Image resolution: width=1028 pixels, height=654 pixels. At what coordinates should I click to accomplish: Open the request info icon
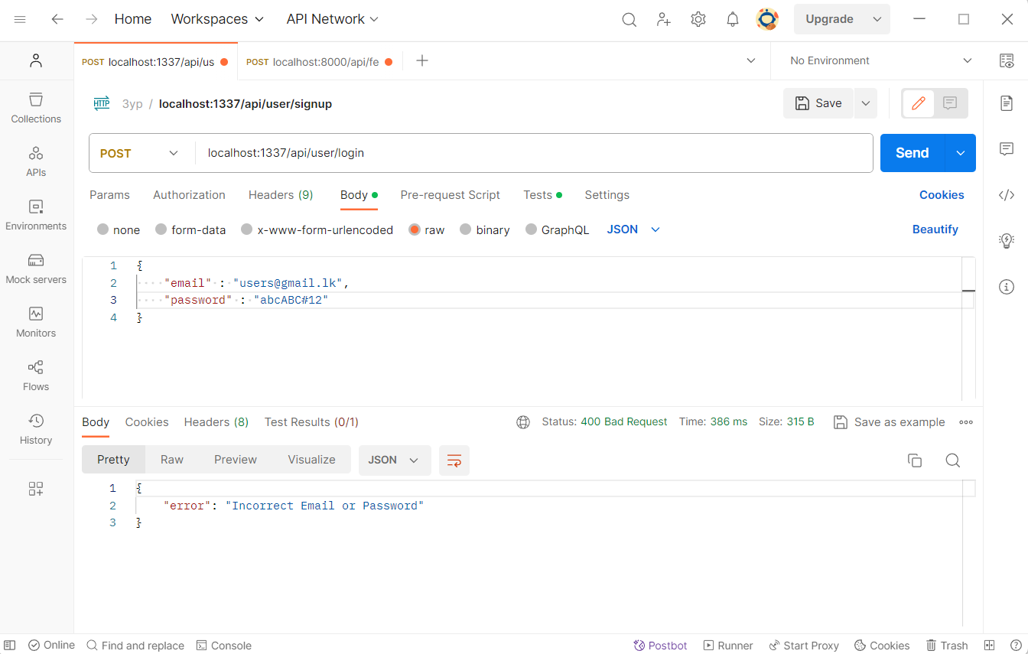point(1007,287)
